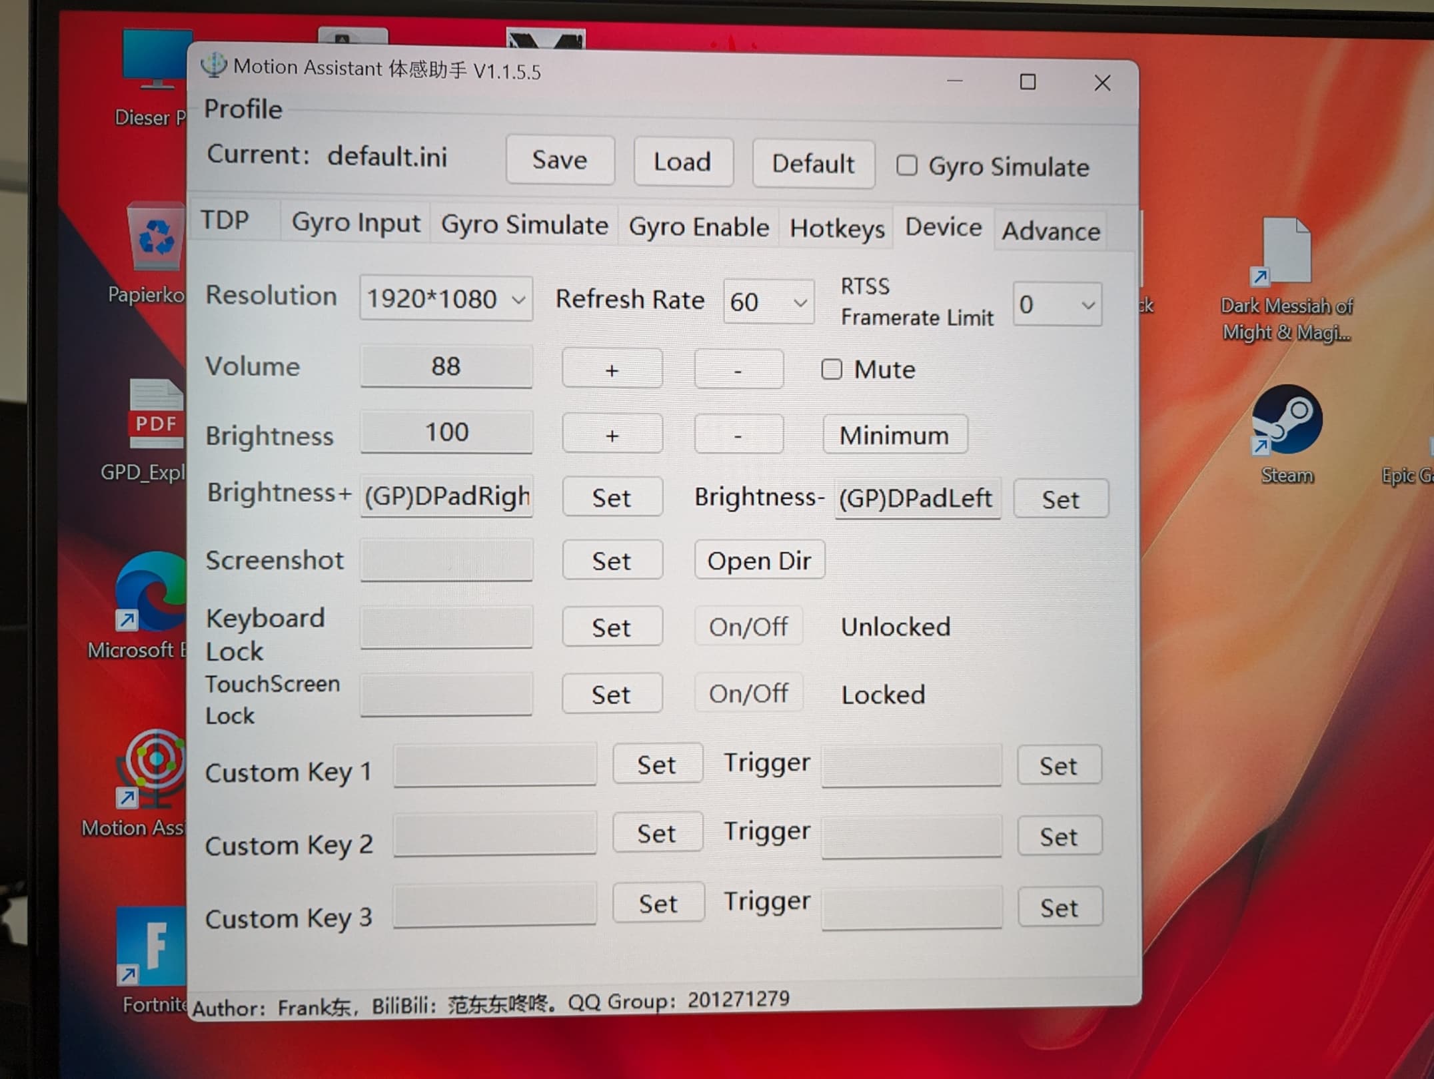The height and width of the screenshot is (1079, 1434).
Task: Open the Resolution dropdown
Action: point(446,298)
